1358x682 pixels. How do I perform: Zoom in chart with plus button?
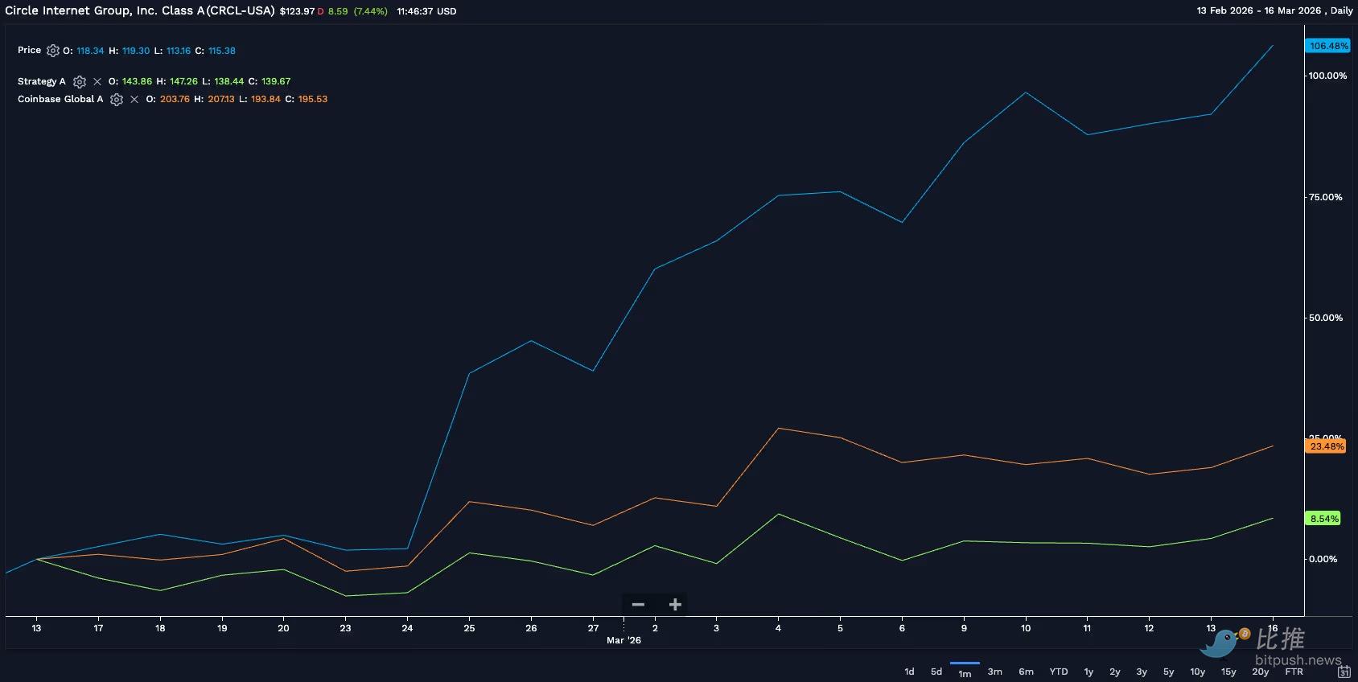tap(675, 605)
